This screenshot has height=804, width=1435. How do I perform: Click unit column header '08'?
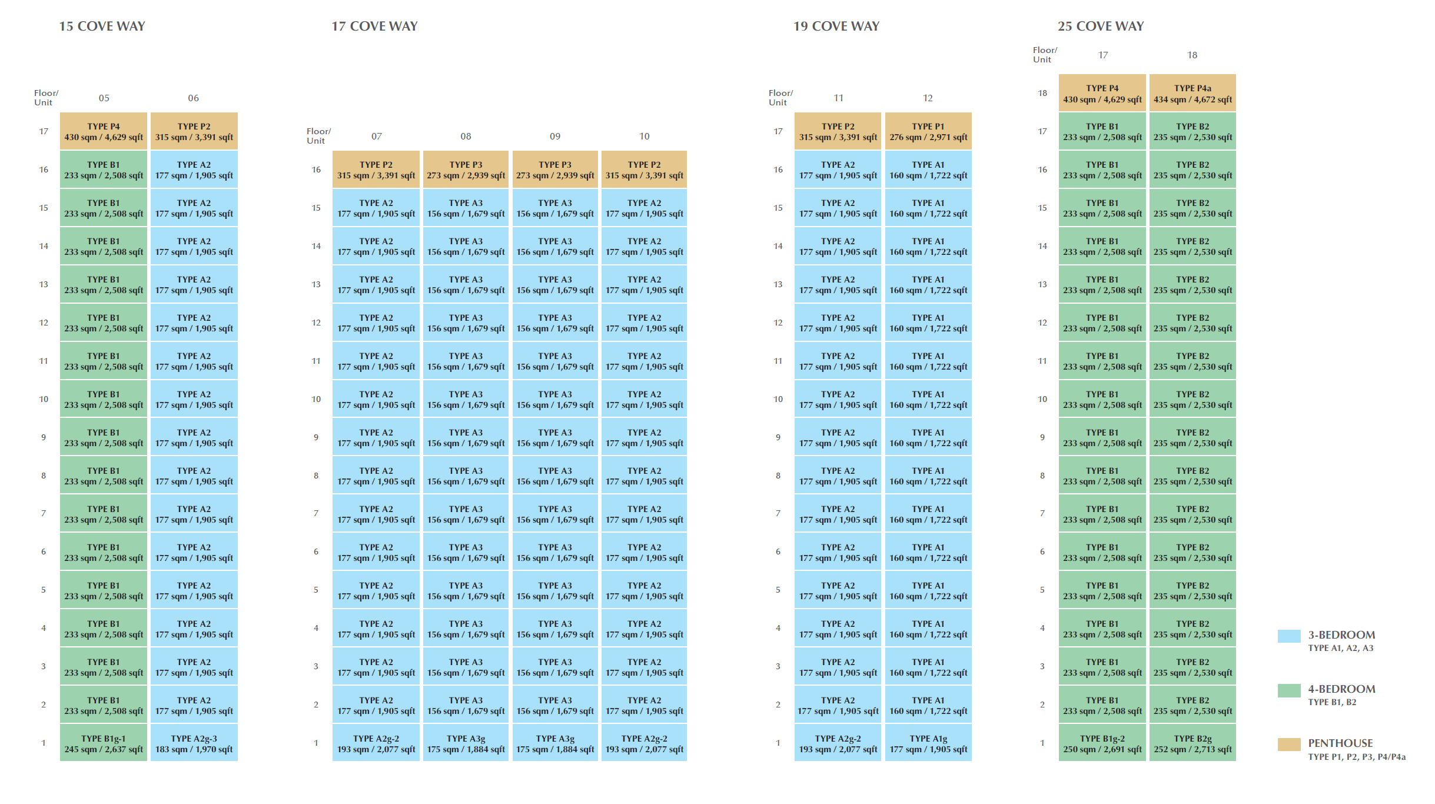pyautogui.click(x=466, y=136)
